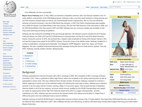Open Random article link
Viewport: 142px width, 107px height.
click(x=7, y=30)
